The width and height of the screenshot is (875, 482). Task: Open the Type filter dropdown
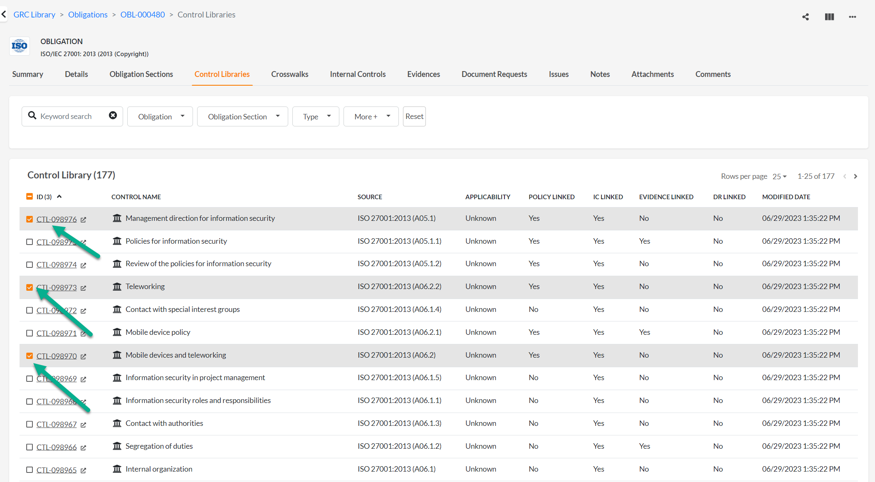[316, 116]
